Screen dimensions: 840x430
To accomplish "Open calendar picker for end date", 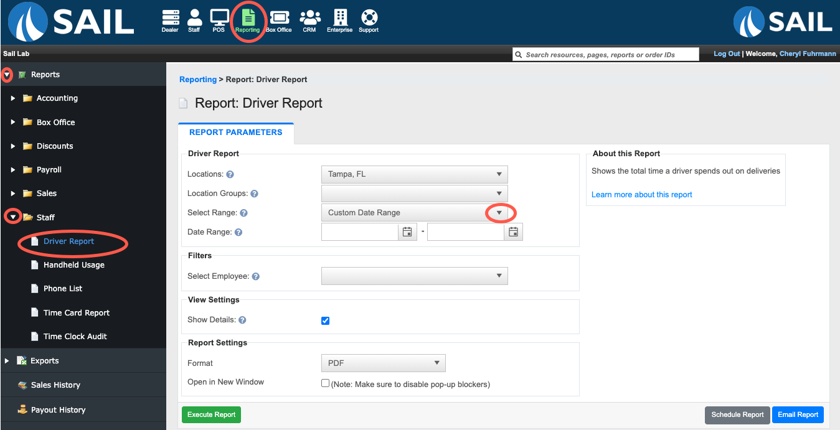I will tap(513, 232).
